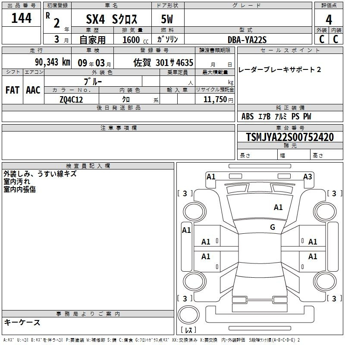Click the spare tire circle in diagram
345x345 pixels.
(189, 314)
